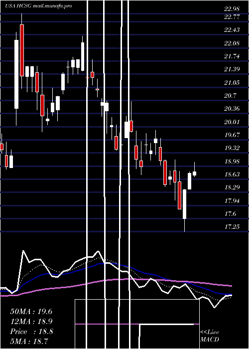Click the 20.01 price axis label
Image resolution: width=249 pixels, height=349 pixels.
[x=232, y=122]
